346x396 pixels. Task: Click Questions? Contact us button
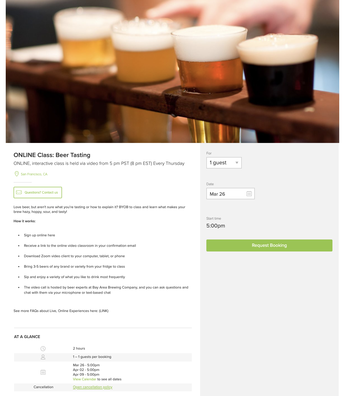[38, 193]
